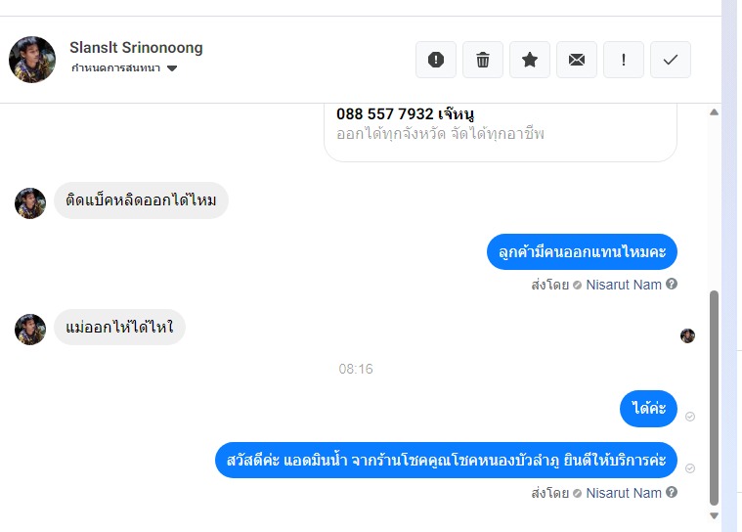Open help icon beside last Nisarut Nam
This screenshot has width=742, height=532.
pos(672,492)
